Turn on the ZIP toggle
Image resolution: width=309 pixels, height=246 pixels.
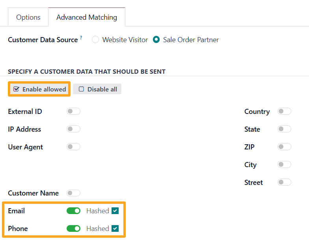point(284,147)
